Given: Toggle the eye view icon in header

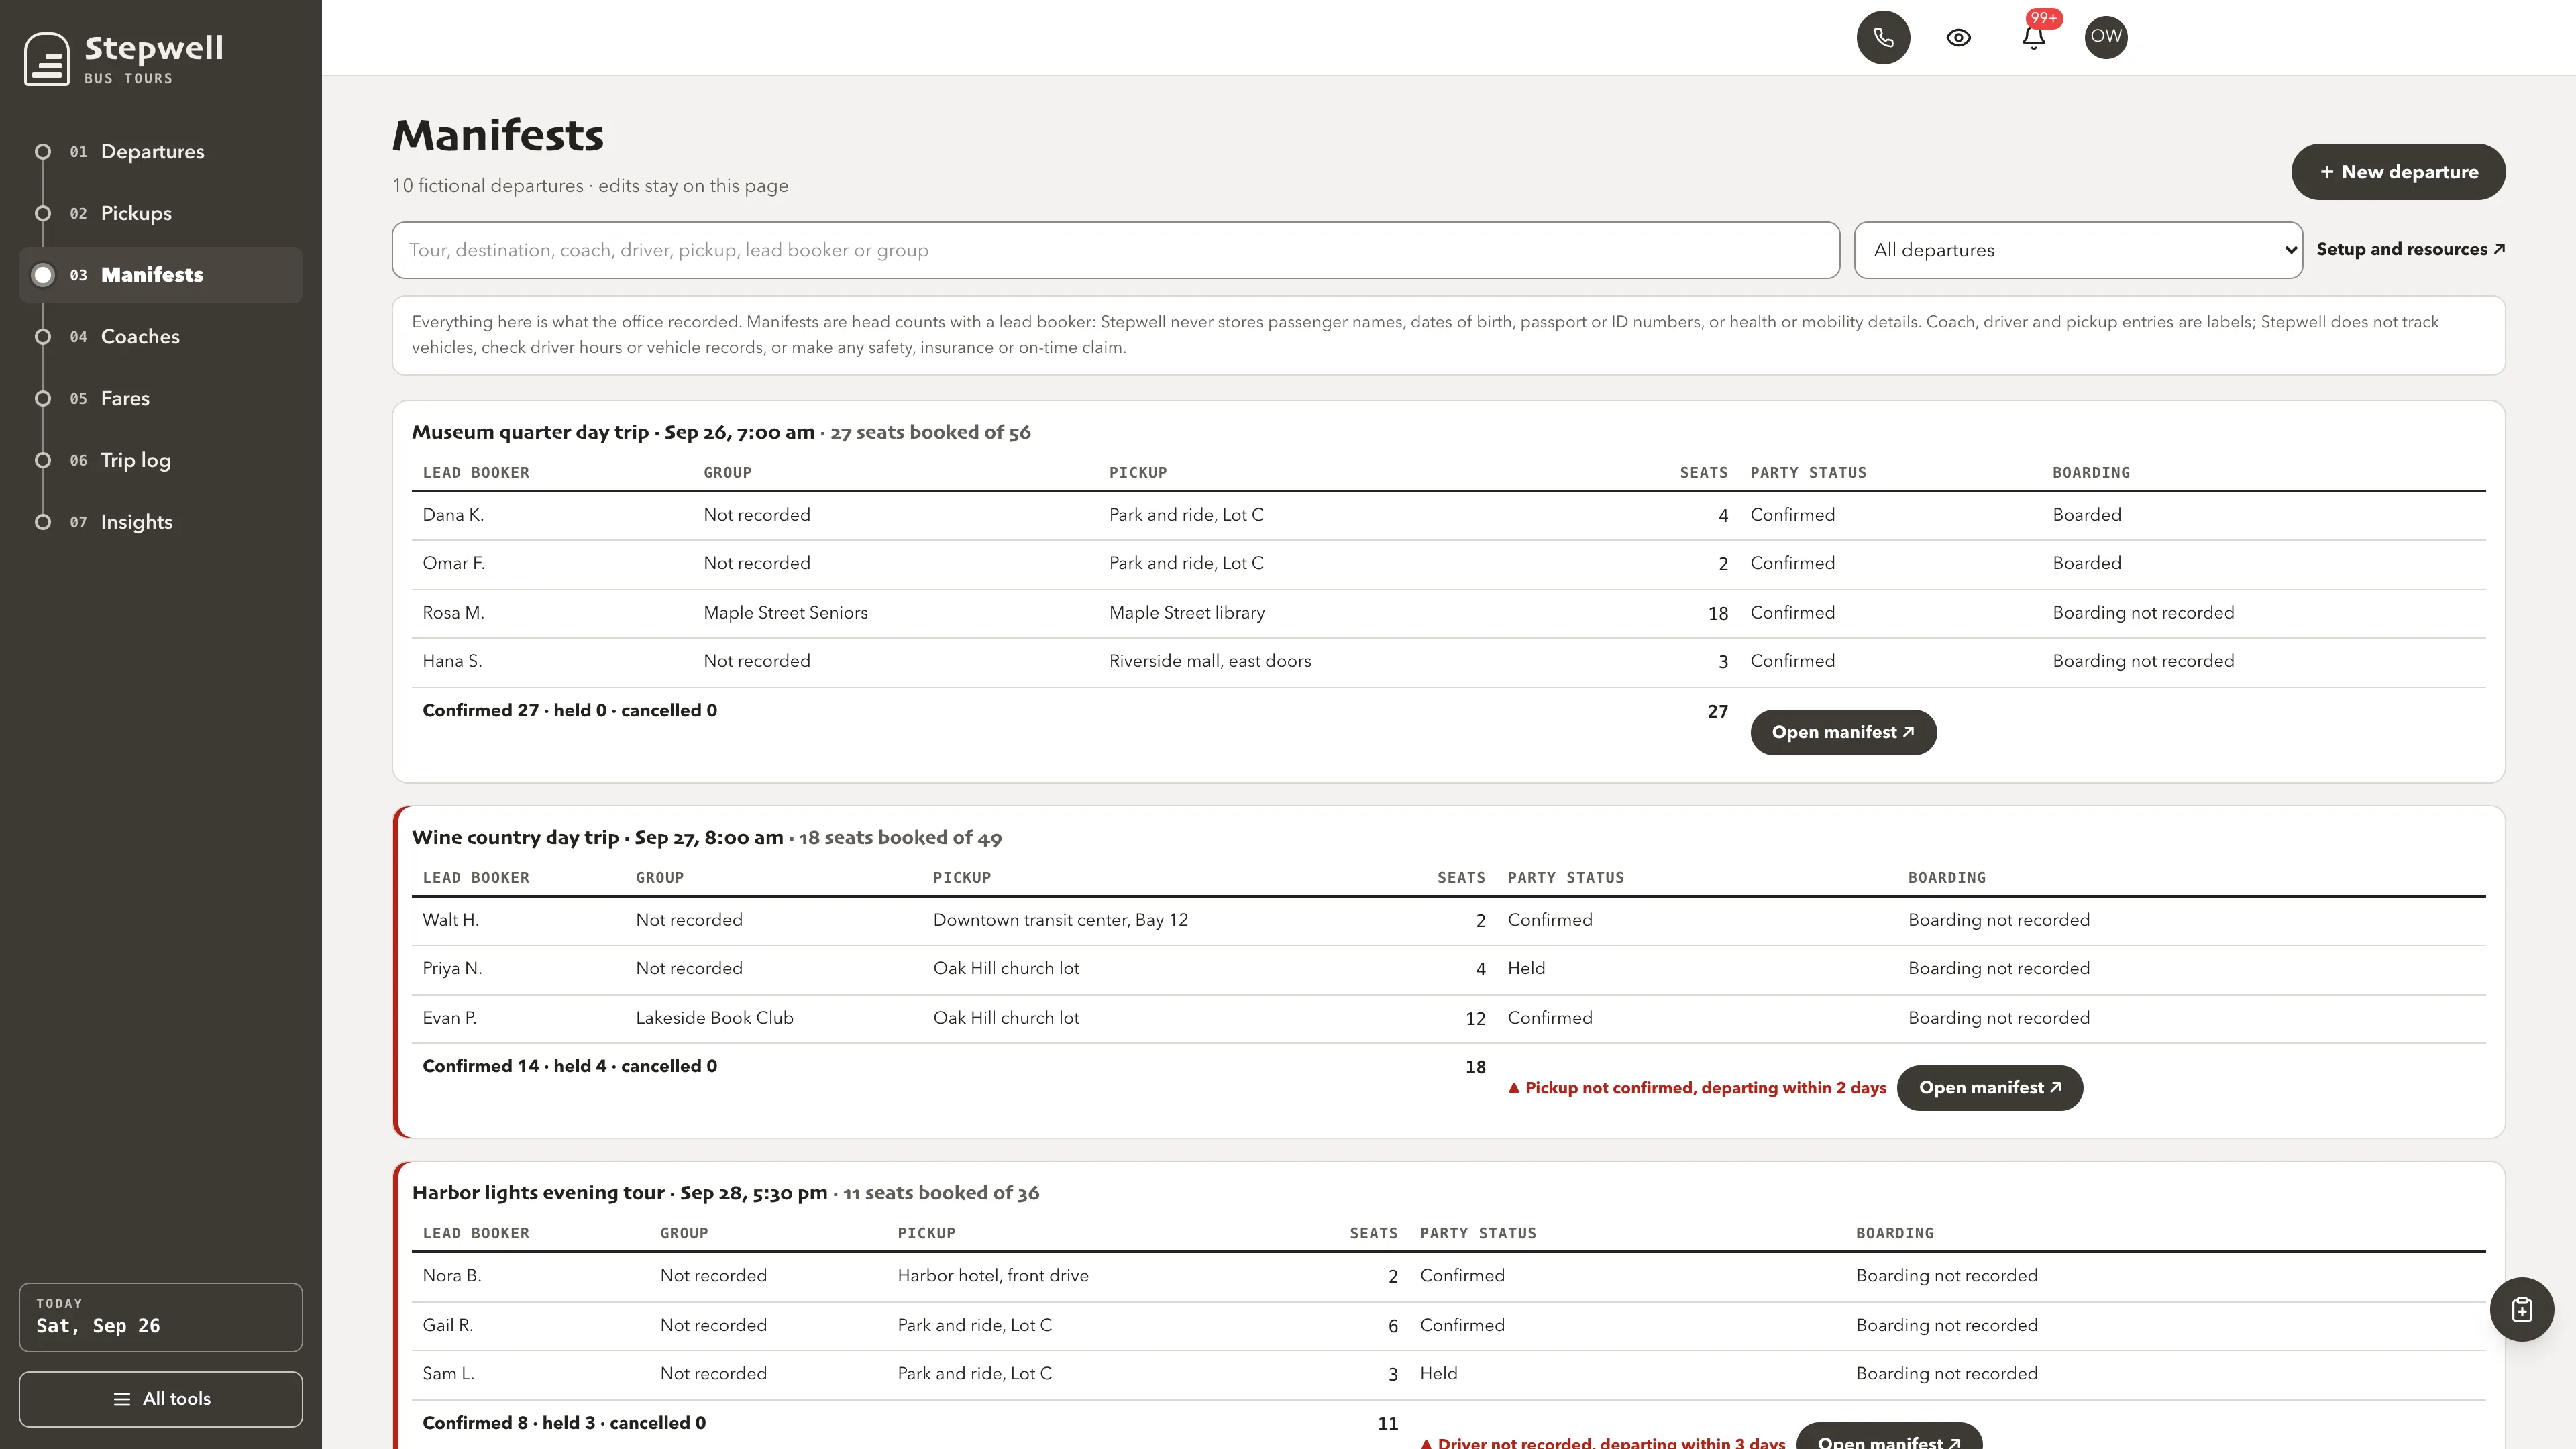Looking at the screenshot, I should coord(1958,37).
